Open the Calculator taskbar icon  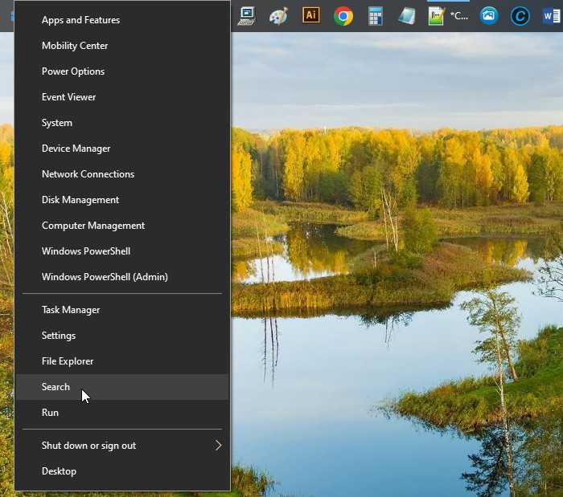point(375,16)
